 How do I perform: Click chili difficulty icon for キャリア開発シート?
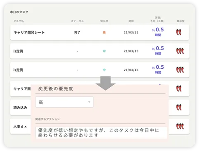coord(179,32)
